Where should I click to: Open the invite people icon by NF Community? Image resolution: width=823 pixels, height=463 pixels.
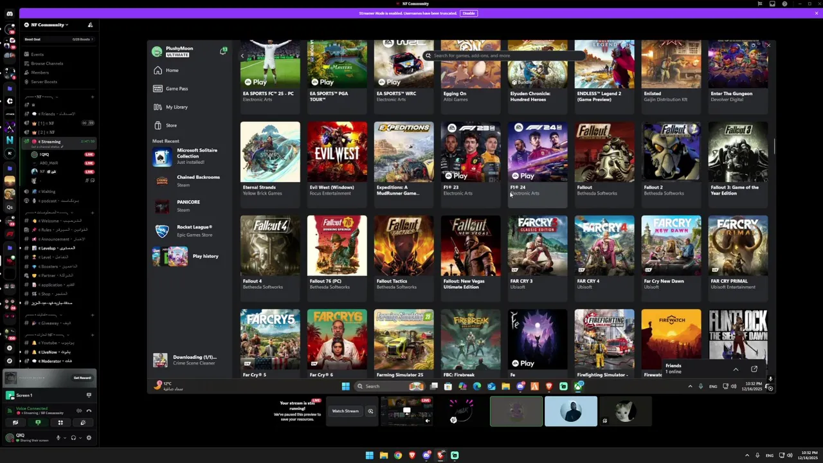tap(90, 24)
